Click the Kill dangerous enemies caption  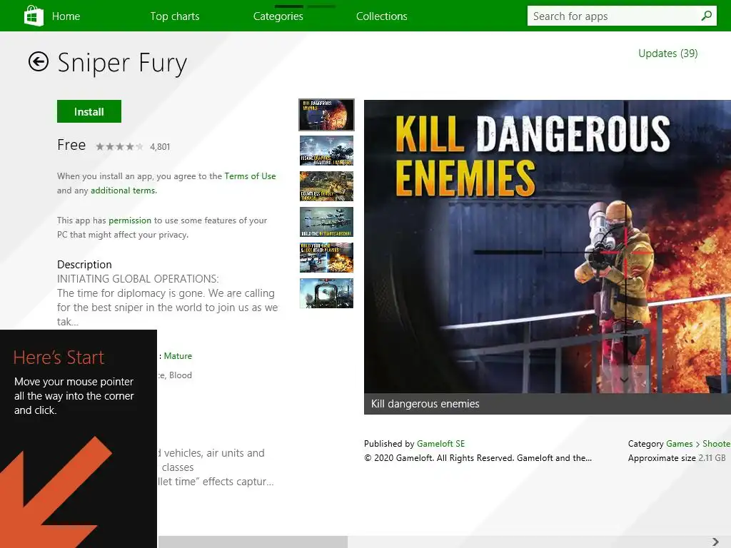coord(425,404)
